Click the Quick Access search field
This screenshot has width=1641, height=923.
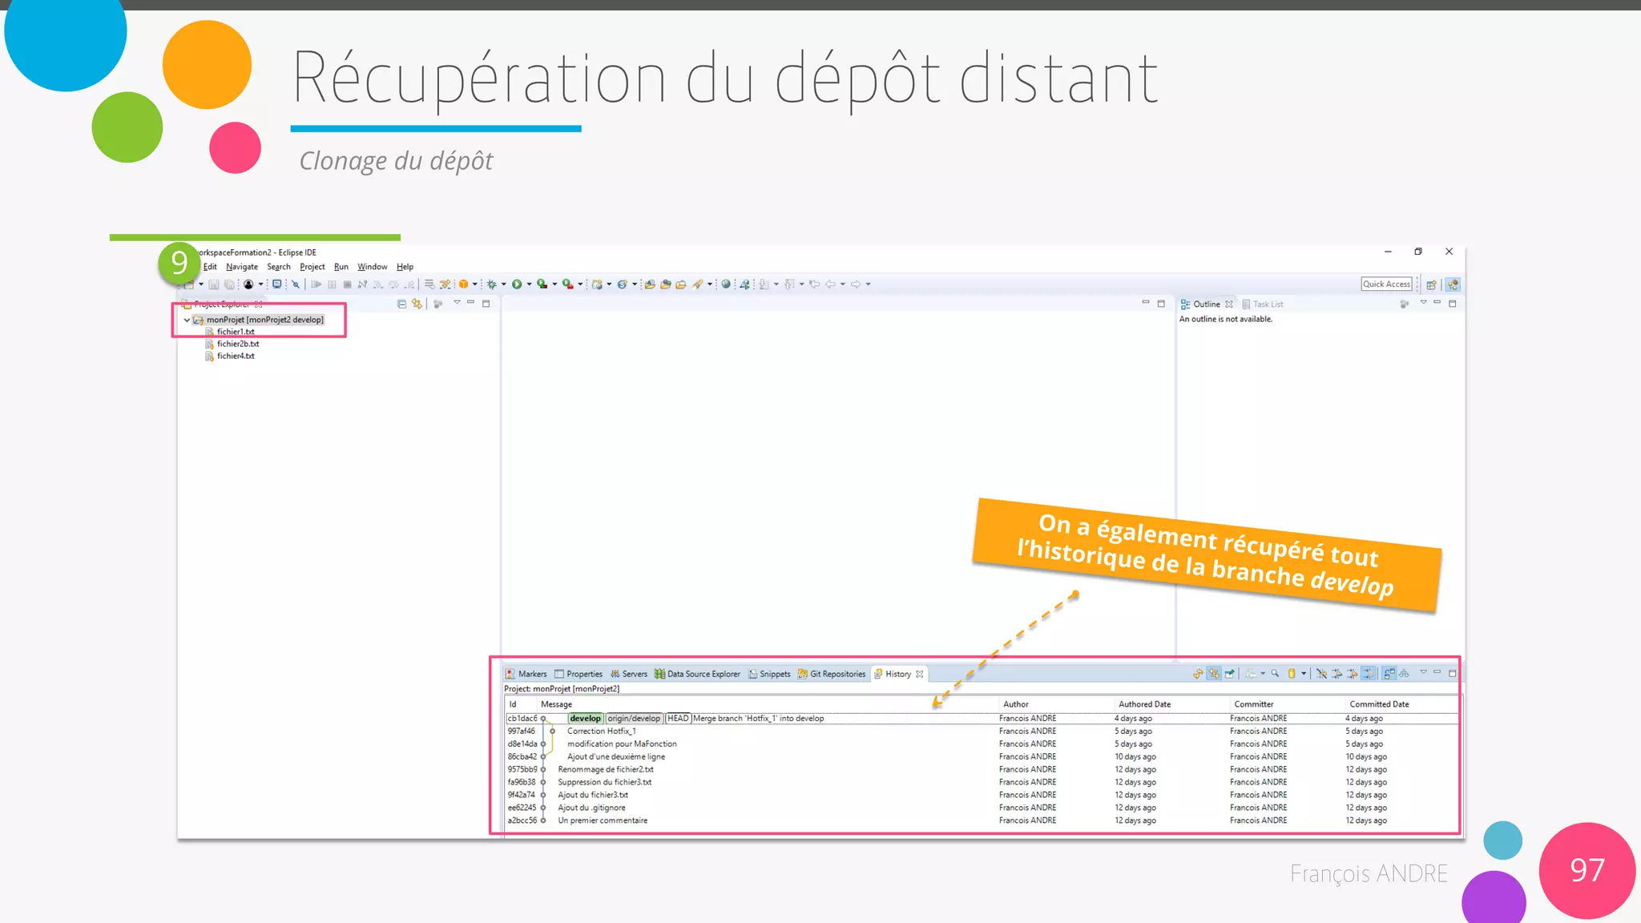tap(1385, 284)
